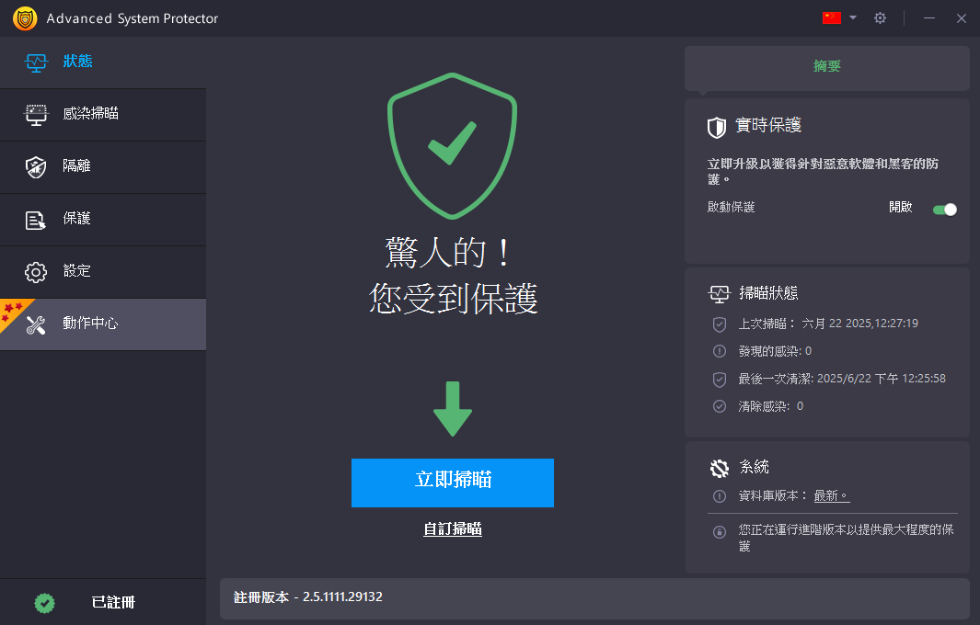
Task: Open settings via the title bar gear icon
Action: [x=880, y=18]
